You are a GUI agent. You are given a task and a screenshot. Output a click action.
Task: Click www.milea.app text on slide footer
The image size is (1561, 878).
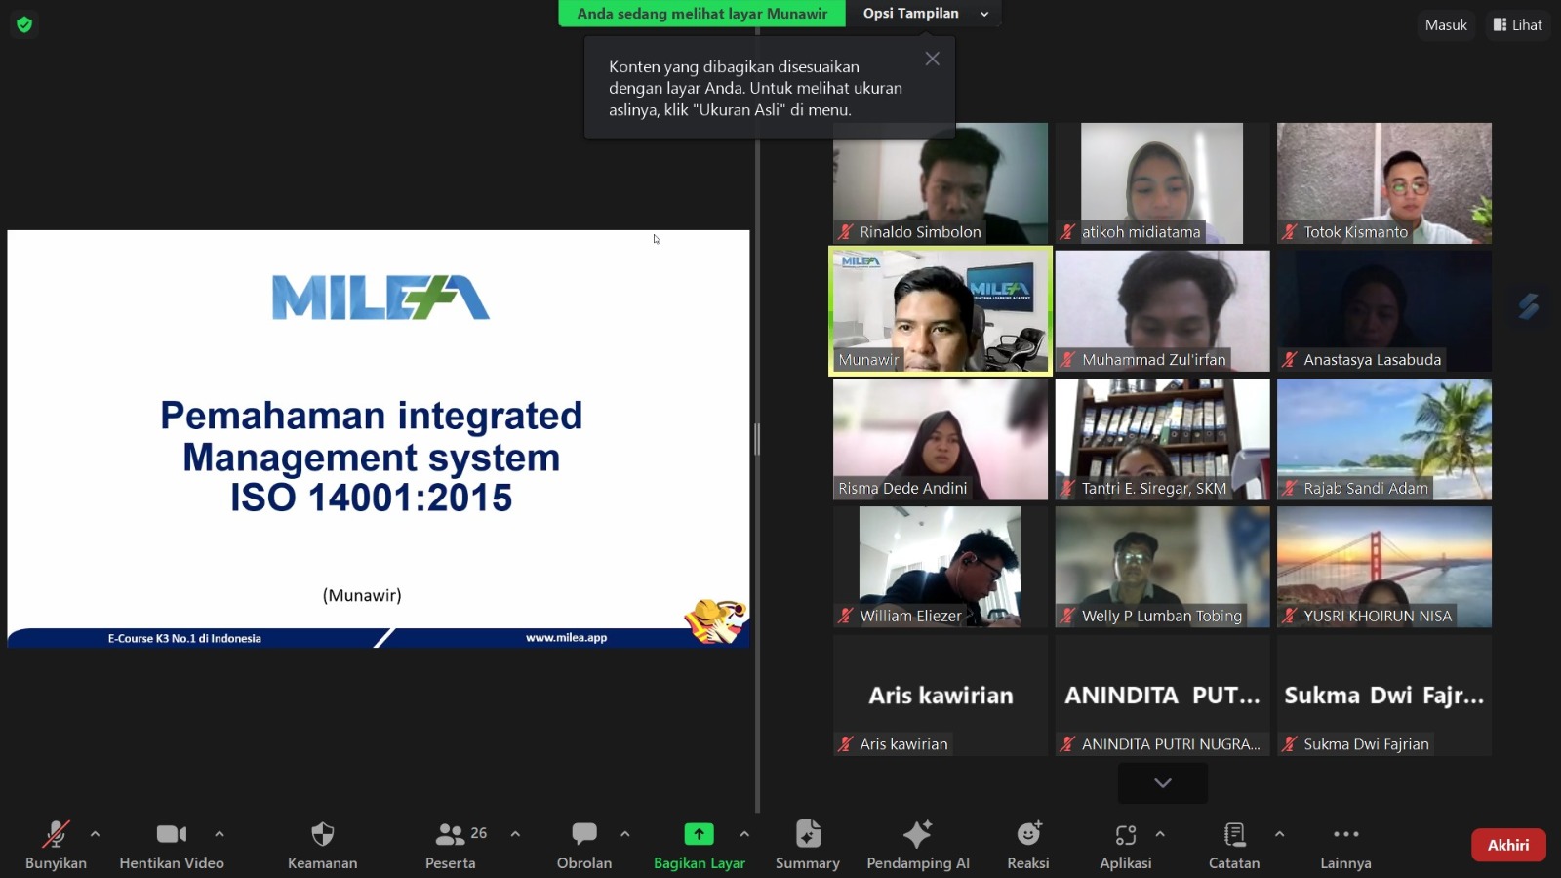tap(566, 638)
